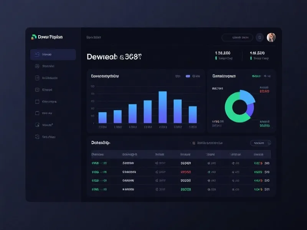Select the messages icon in the sidebar

(x=37, y=101)
